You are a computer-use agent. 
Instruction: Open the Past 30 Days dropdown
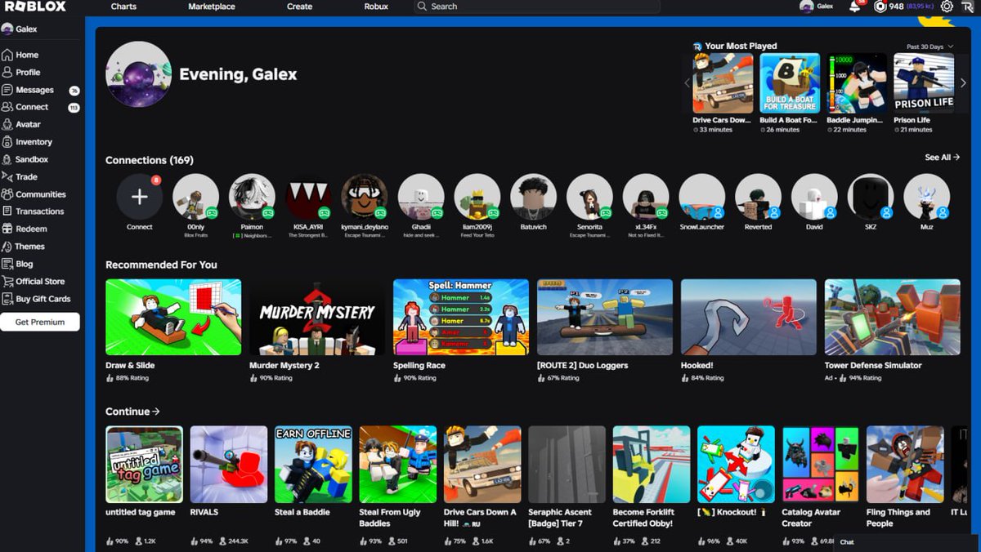pos(930,47)
